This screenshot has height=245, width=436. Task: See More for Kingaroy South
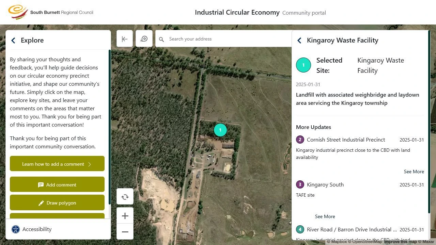325,216
